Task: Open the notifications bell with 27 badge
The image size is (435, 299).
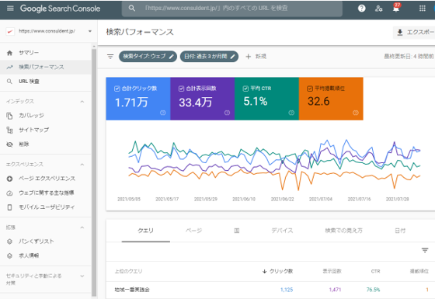Action: click(396, 8)
